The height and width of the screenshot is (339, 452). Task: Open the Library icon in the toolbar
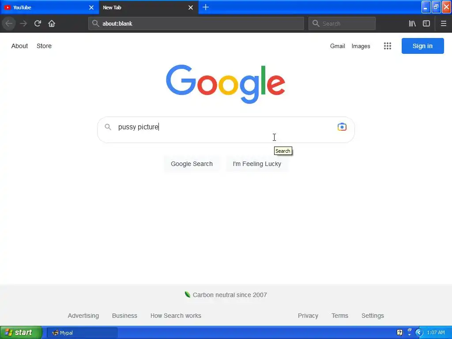412,23
